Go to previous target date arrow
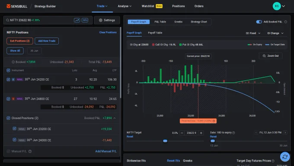 [x=256, y=132]
